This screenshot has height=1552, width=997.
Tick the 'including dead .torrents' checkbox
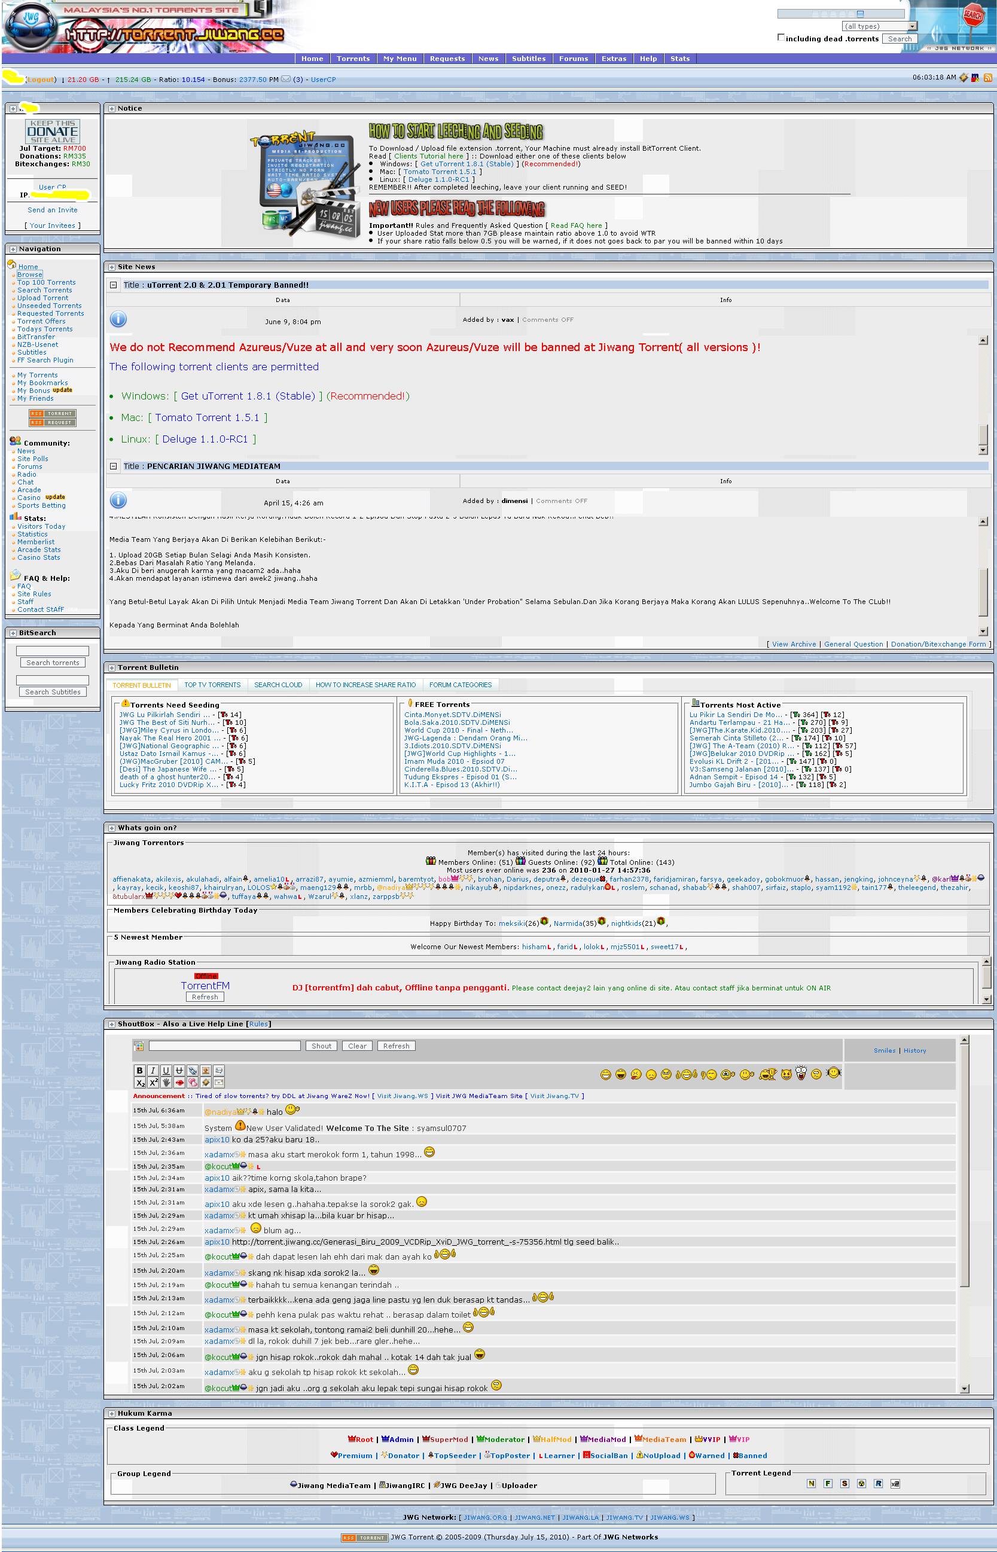(x=780, y=38)
